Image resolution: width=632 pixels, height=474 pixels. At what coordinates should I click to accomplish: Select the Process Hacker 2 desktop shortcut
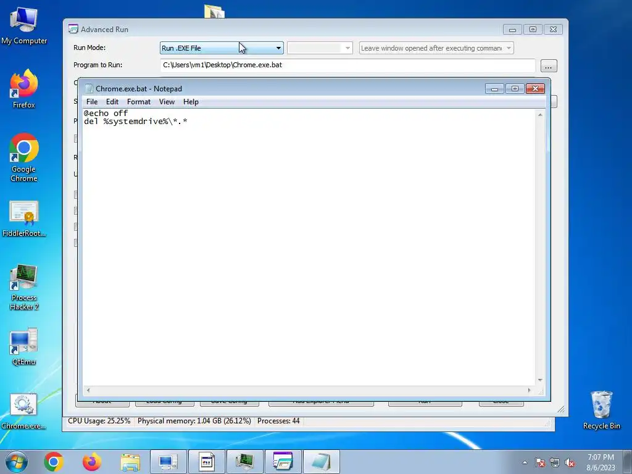(x=24, y=288)
